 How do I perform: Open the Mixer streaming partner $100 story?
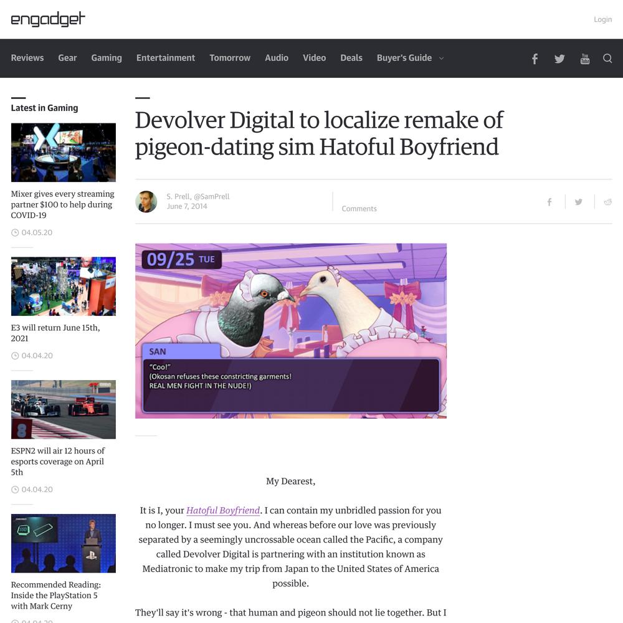coord(62,204)
